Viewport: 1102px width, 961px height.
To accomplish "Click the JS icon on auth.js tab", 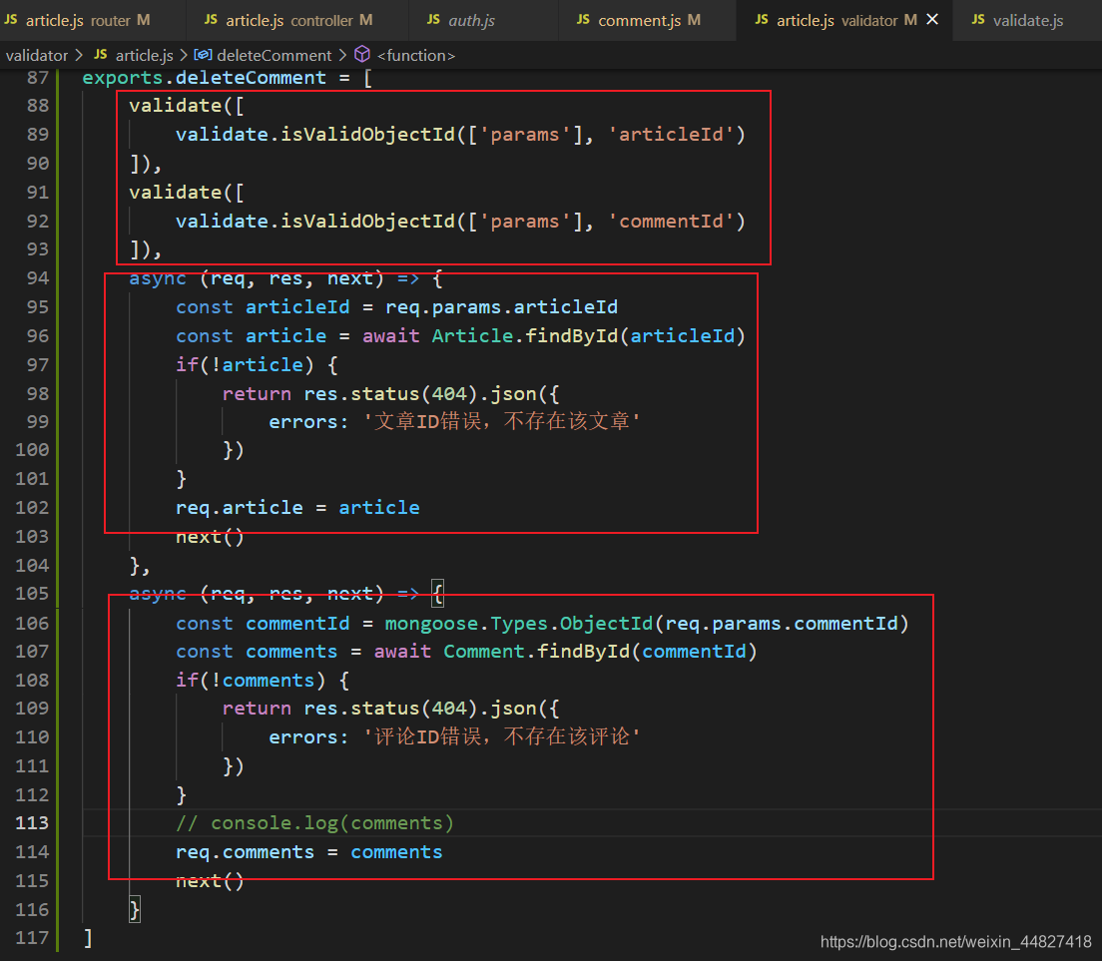I will pos(433,20).
